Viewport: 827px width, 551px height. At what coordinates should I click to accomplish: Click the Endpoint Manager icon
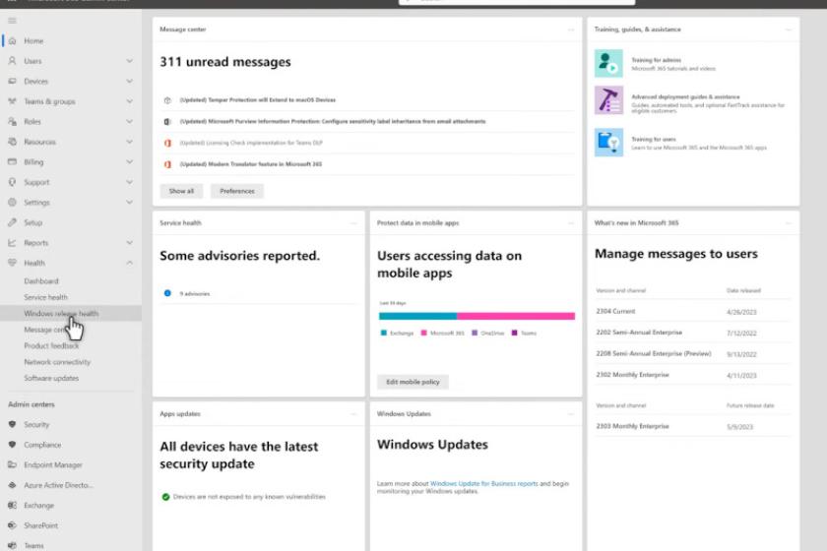click(x=12, y=464)
